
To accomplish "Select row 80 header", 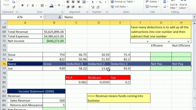I will tap(4, 82).
